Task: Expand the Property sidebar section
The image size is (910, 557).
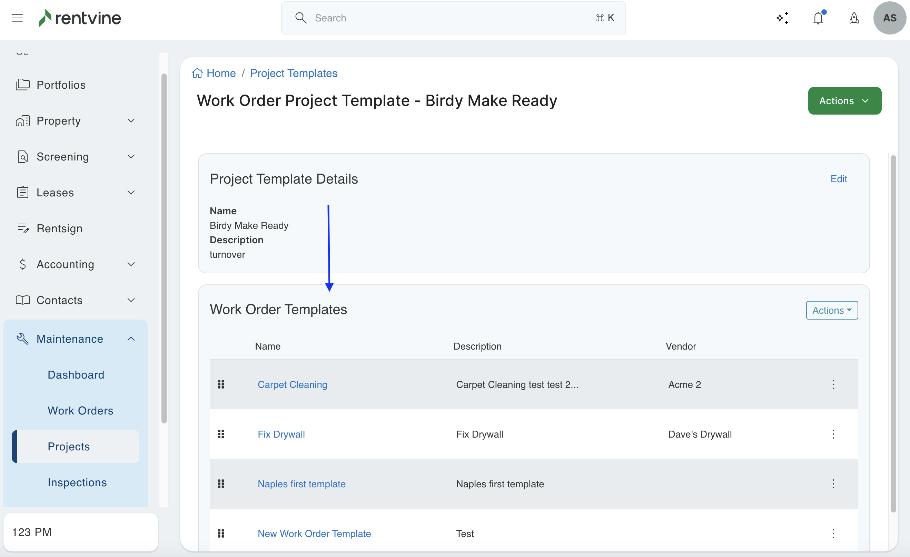Action: coord(131,121)
